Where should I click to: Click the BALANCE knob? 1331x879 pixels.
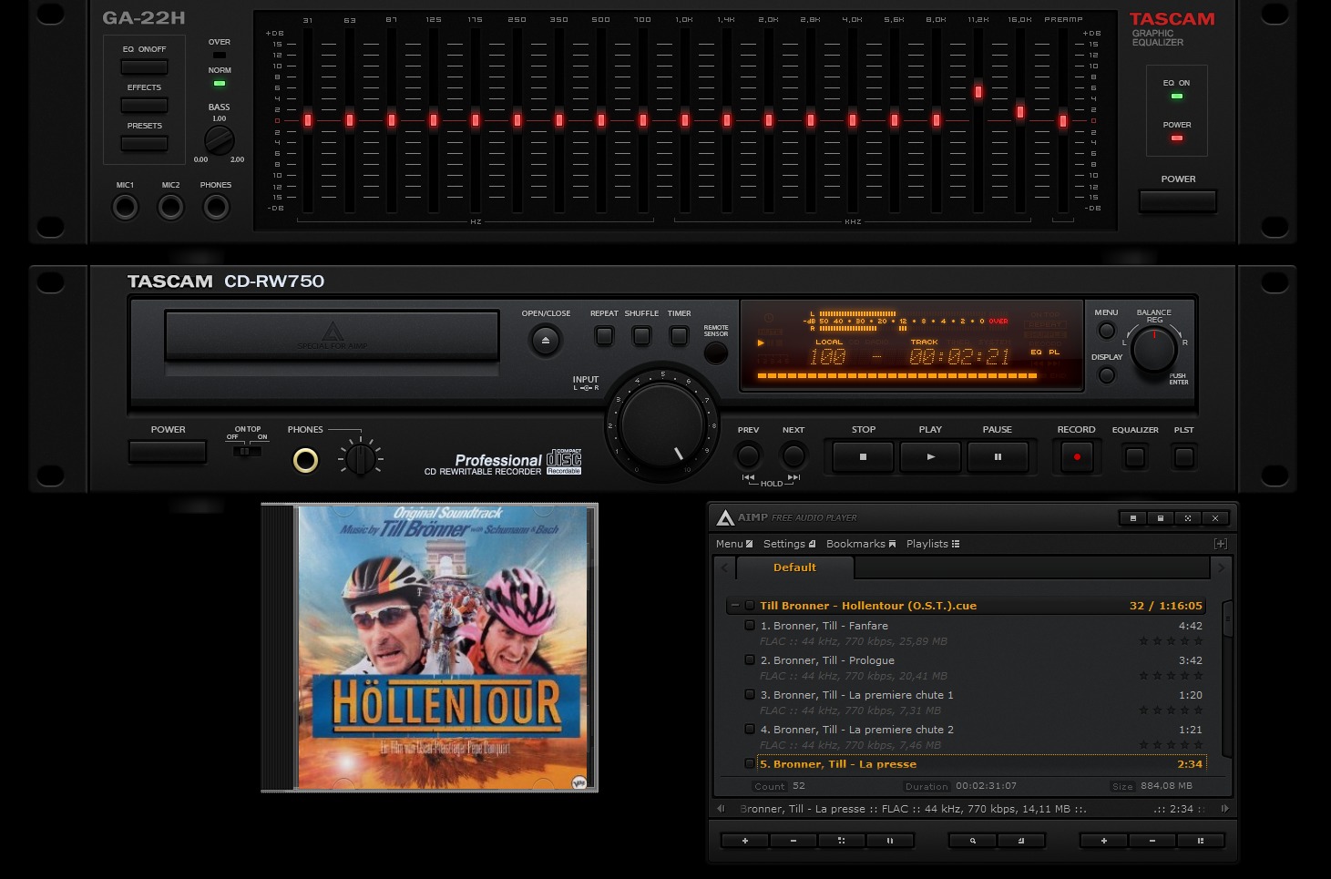click(1153, 349)
